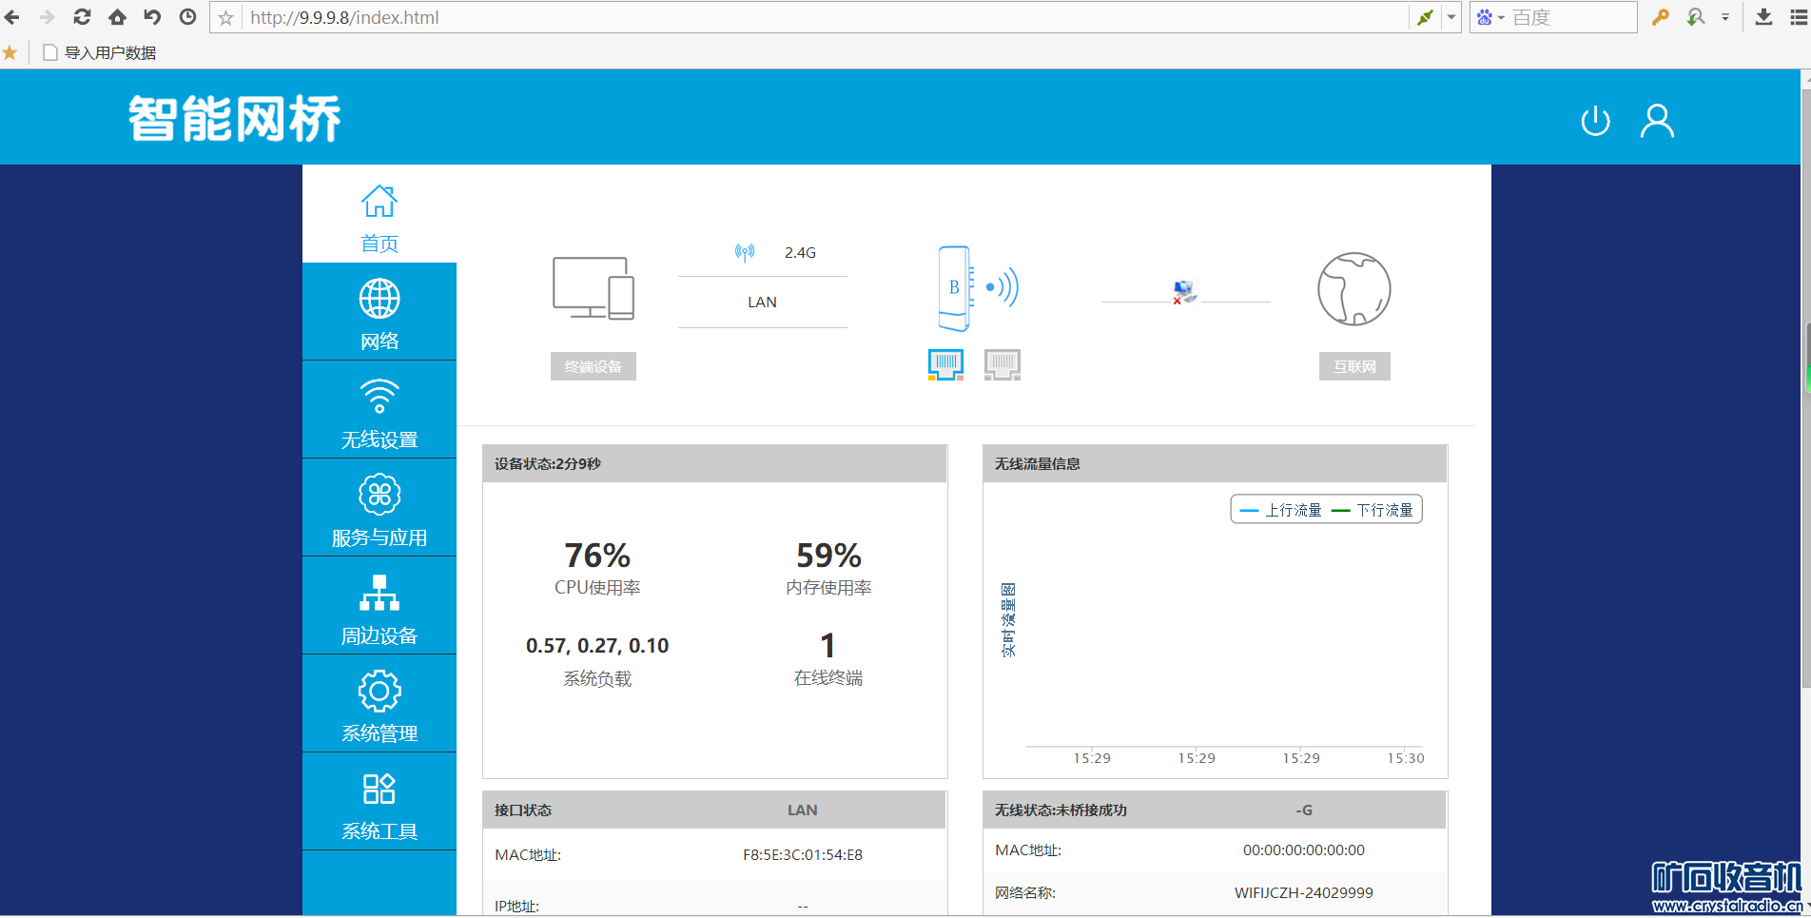This screenshot has height=918, width=1811.
Task: Click the internet globe icon
Action: (1353, 289)
